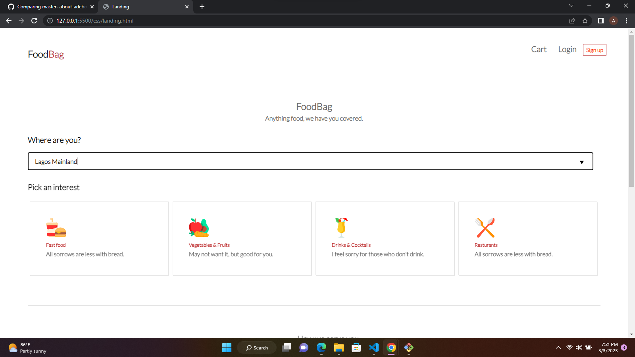
Task: Open File Explorer from the taskbar
Action: [x=339, y=347]
